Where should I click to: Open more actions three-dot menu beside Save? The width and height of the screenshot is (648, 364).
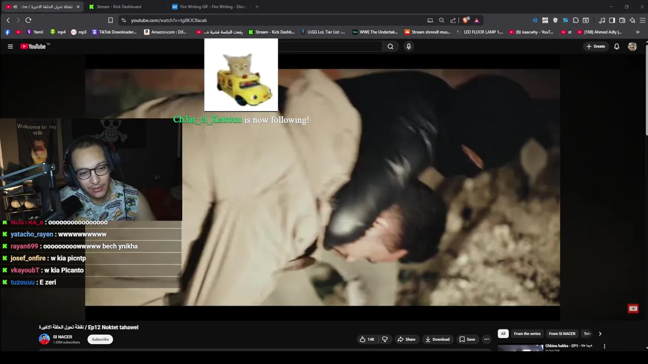[x=487, y=339]
